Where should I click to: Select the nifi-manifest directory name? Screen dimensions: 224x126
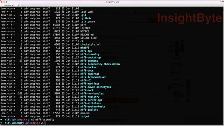click(90, 84)
